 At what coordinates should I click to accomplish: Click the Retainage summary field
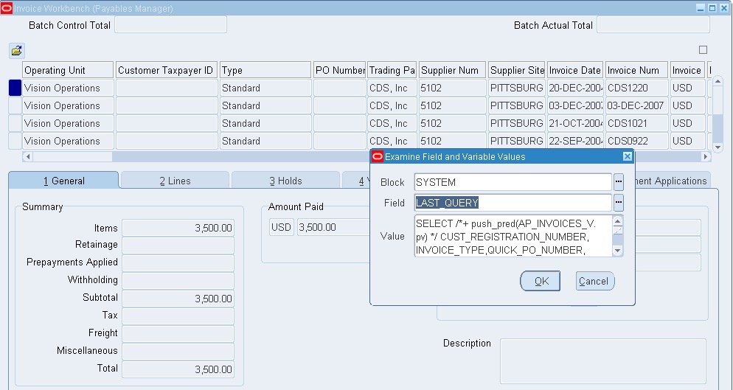point(178,246)
